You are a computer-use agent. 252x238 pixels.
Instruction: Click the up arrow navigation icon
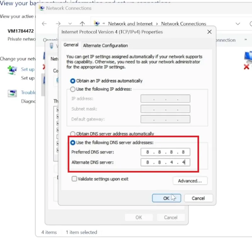[x=82, y=24]
